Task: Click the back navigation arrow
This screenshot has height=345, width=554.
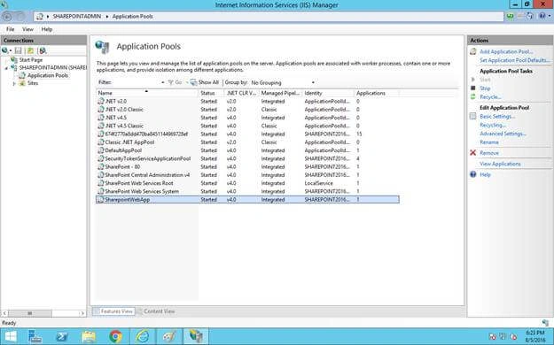Action: click(x=7, y=16)
